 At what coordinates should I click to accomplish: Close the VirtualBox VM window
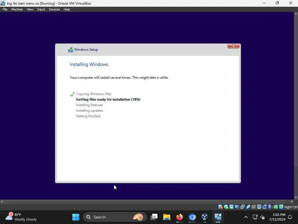pyautogui.click(x=291, y=3)
